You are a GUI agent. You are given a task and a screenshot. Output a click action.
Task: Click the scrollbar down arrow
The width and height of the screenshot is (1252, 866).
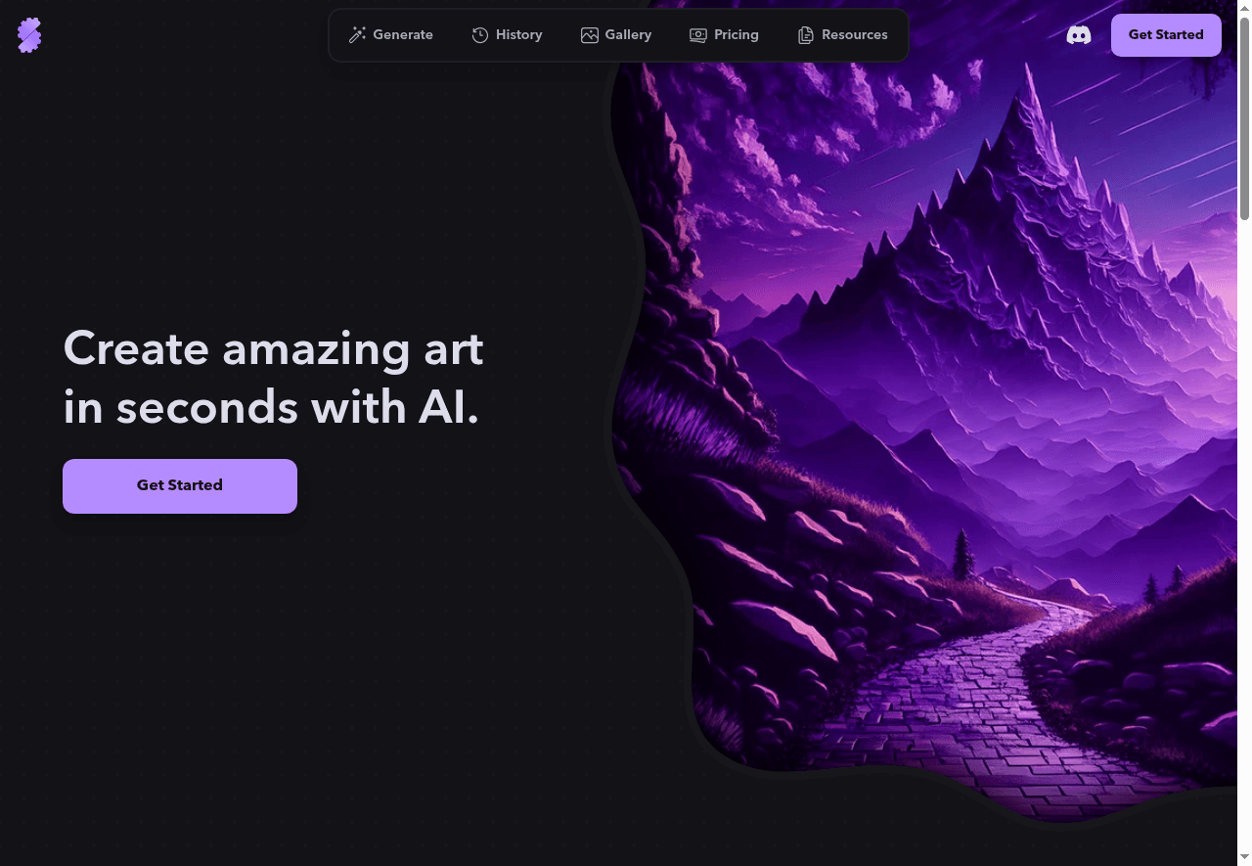tap(1244, 859)
